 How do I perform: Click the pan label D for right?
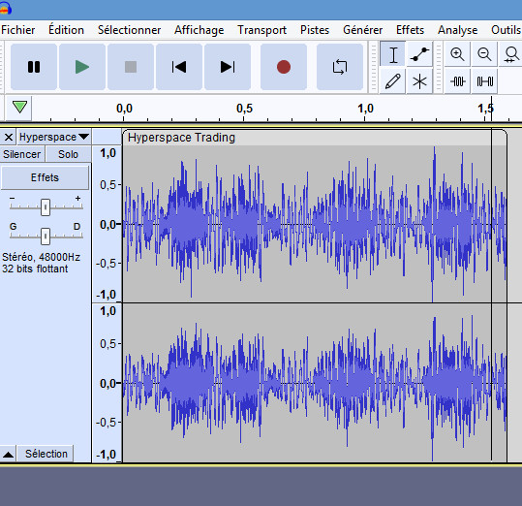[x=77, y=227]
